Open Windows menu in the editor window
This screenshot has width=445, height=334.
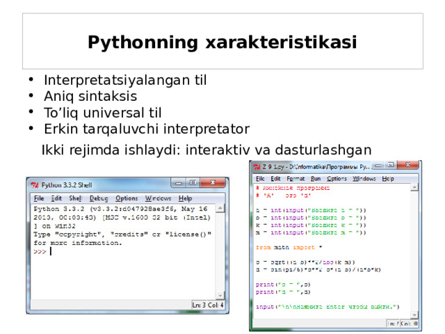click(364, 179)
